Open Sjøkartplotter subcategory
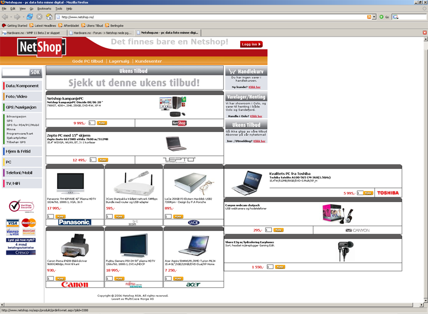428x314 pixels. (17, 138)
